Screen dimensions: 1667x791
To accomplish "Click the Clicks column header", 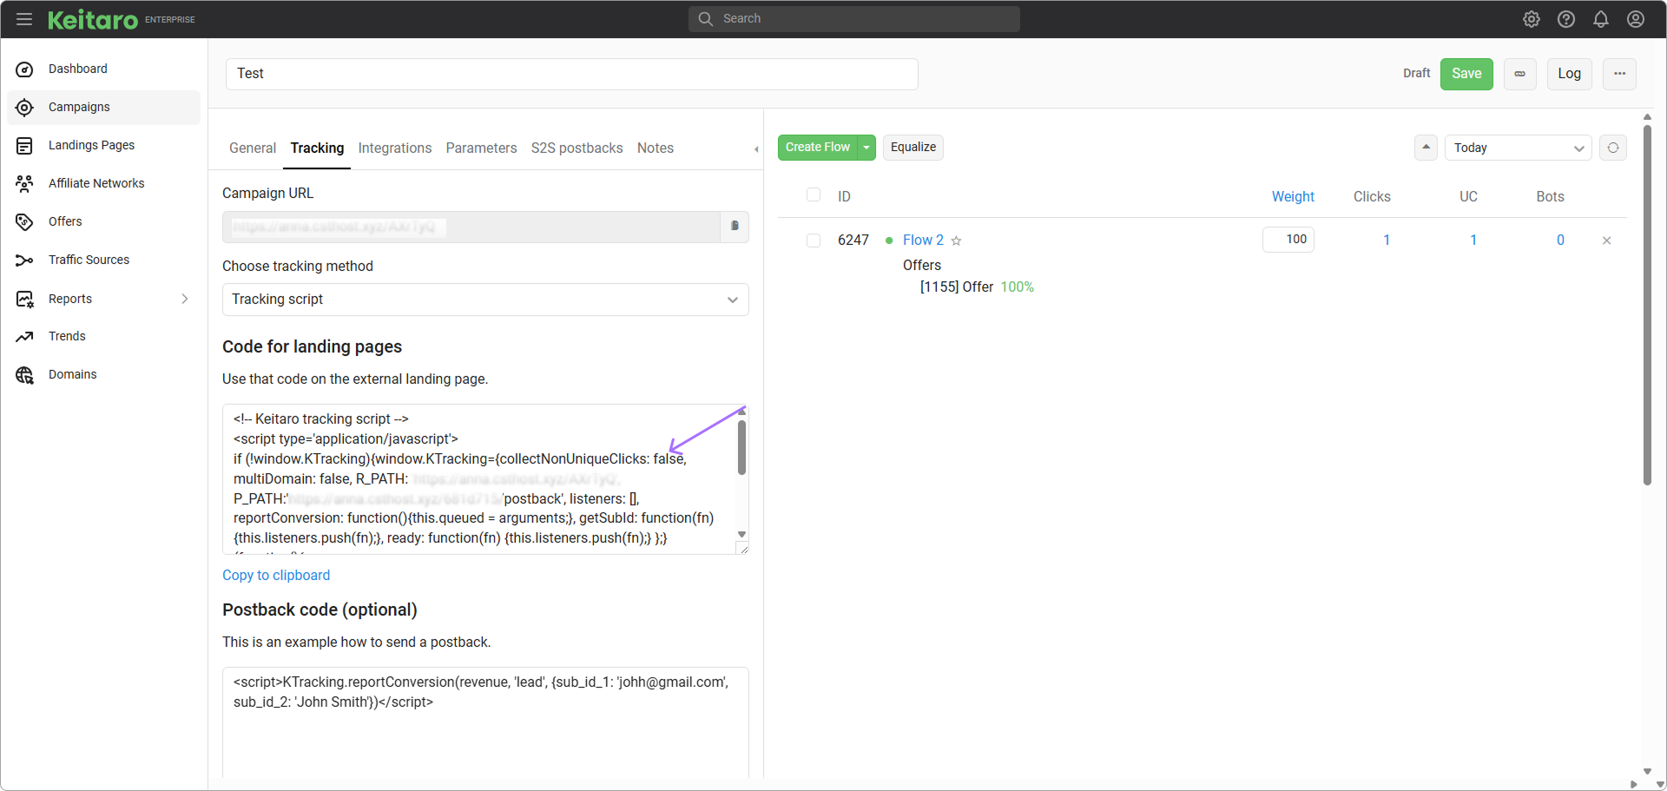I will [x=1372, y=197].
